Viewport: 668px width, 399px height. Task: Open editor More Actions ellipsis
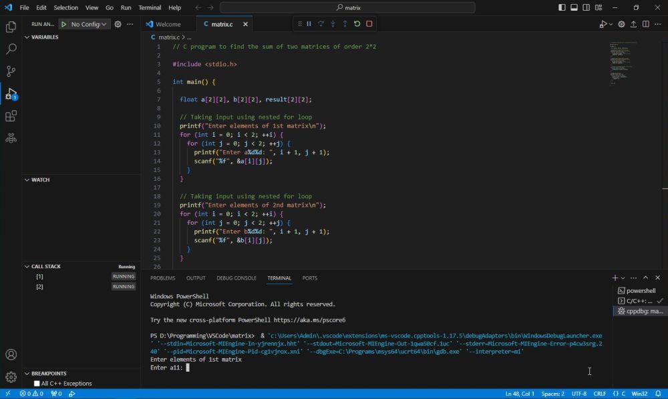pyautogui.click(x=658, y=24)
